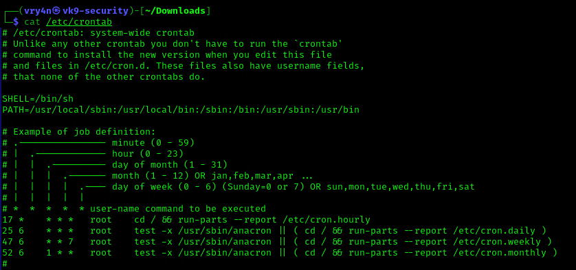This screenshot has width=576, height=270.
Task: Click the 'minute (0 - 59)' comment
Action: pos(153,143)
